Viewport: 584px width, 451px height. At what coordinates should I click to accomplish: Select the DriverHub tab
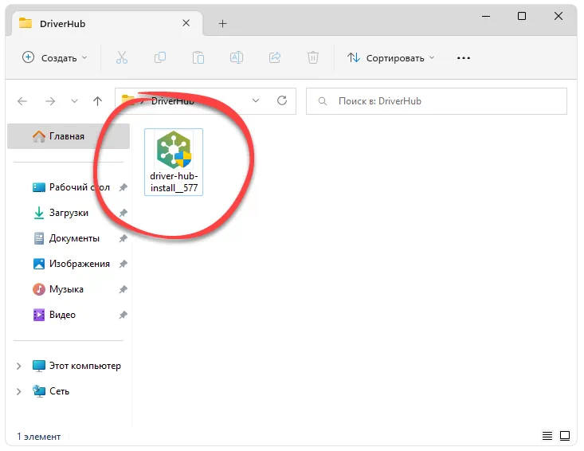pos(108,23)
